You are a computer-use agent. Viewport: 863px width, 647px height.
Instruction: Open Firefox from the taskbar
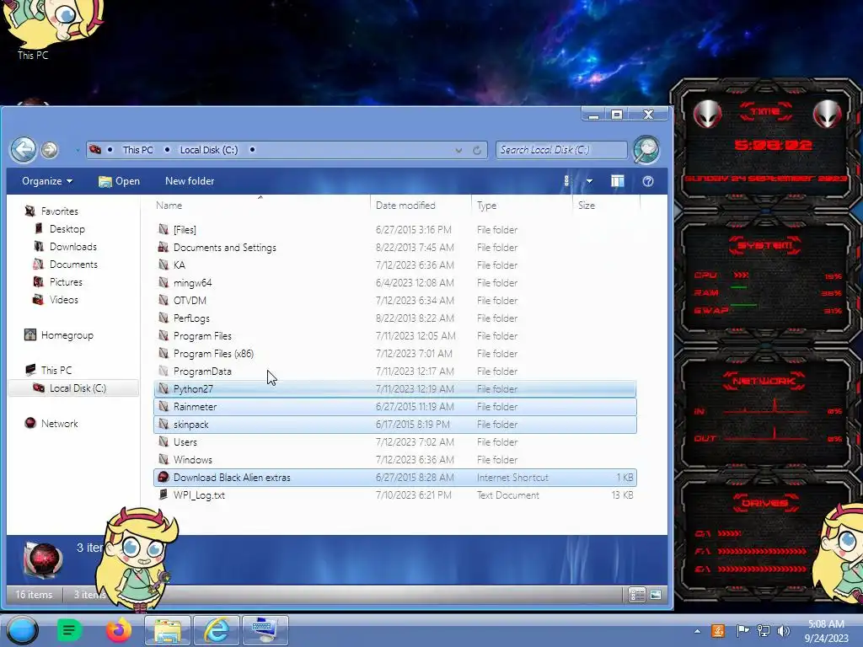(119, 630)
